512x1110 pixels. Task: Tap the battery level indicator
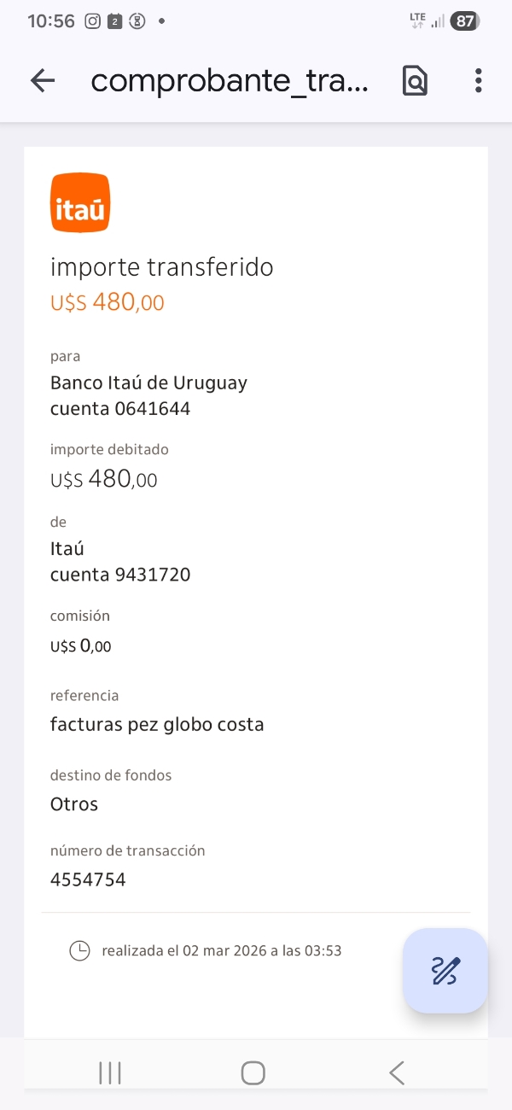pos(464,21)
